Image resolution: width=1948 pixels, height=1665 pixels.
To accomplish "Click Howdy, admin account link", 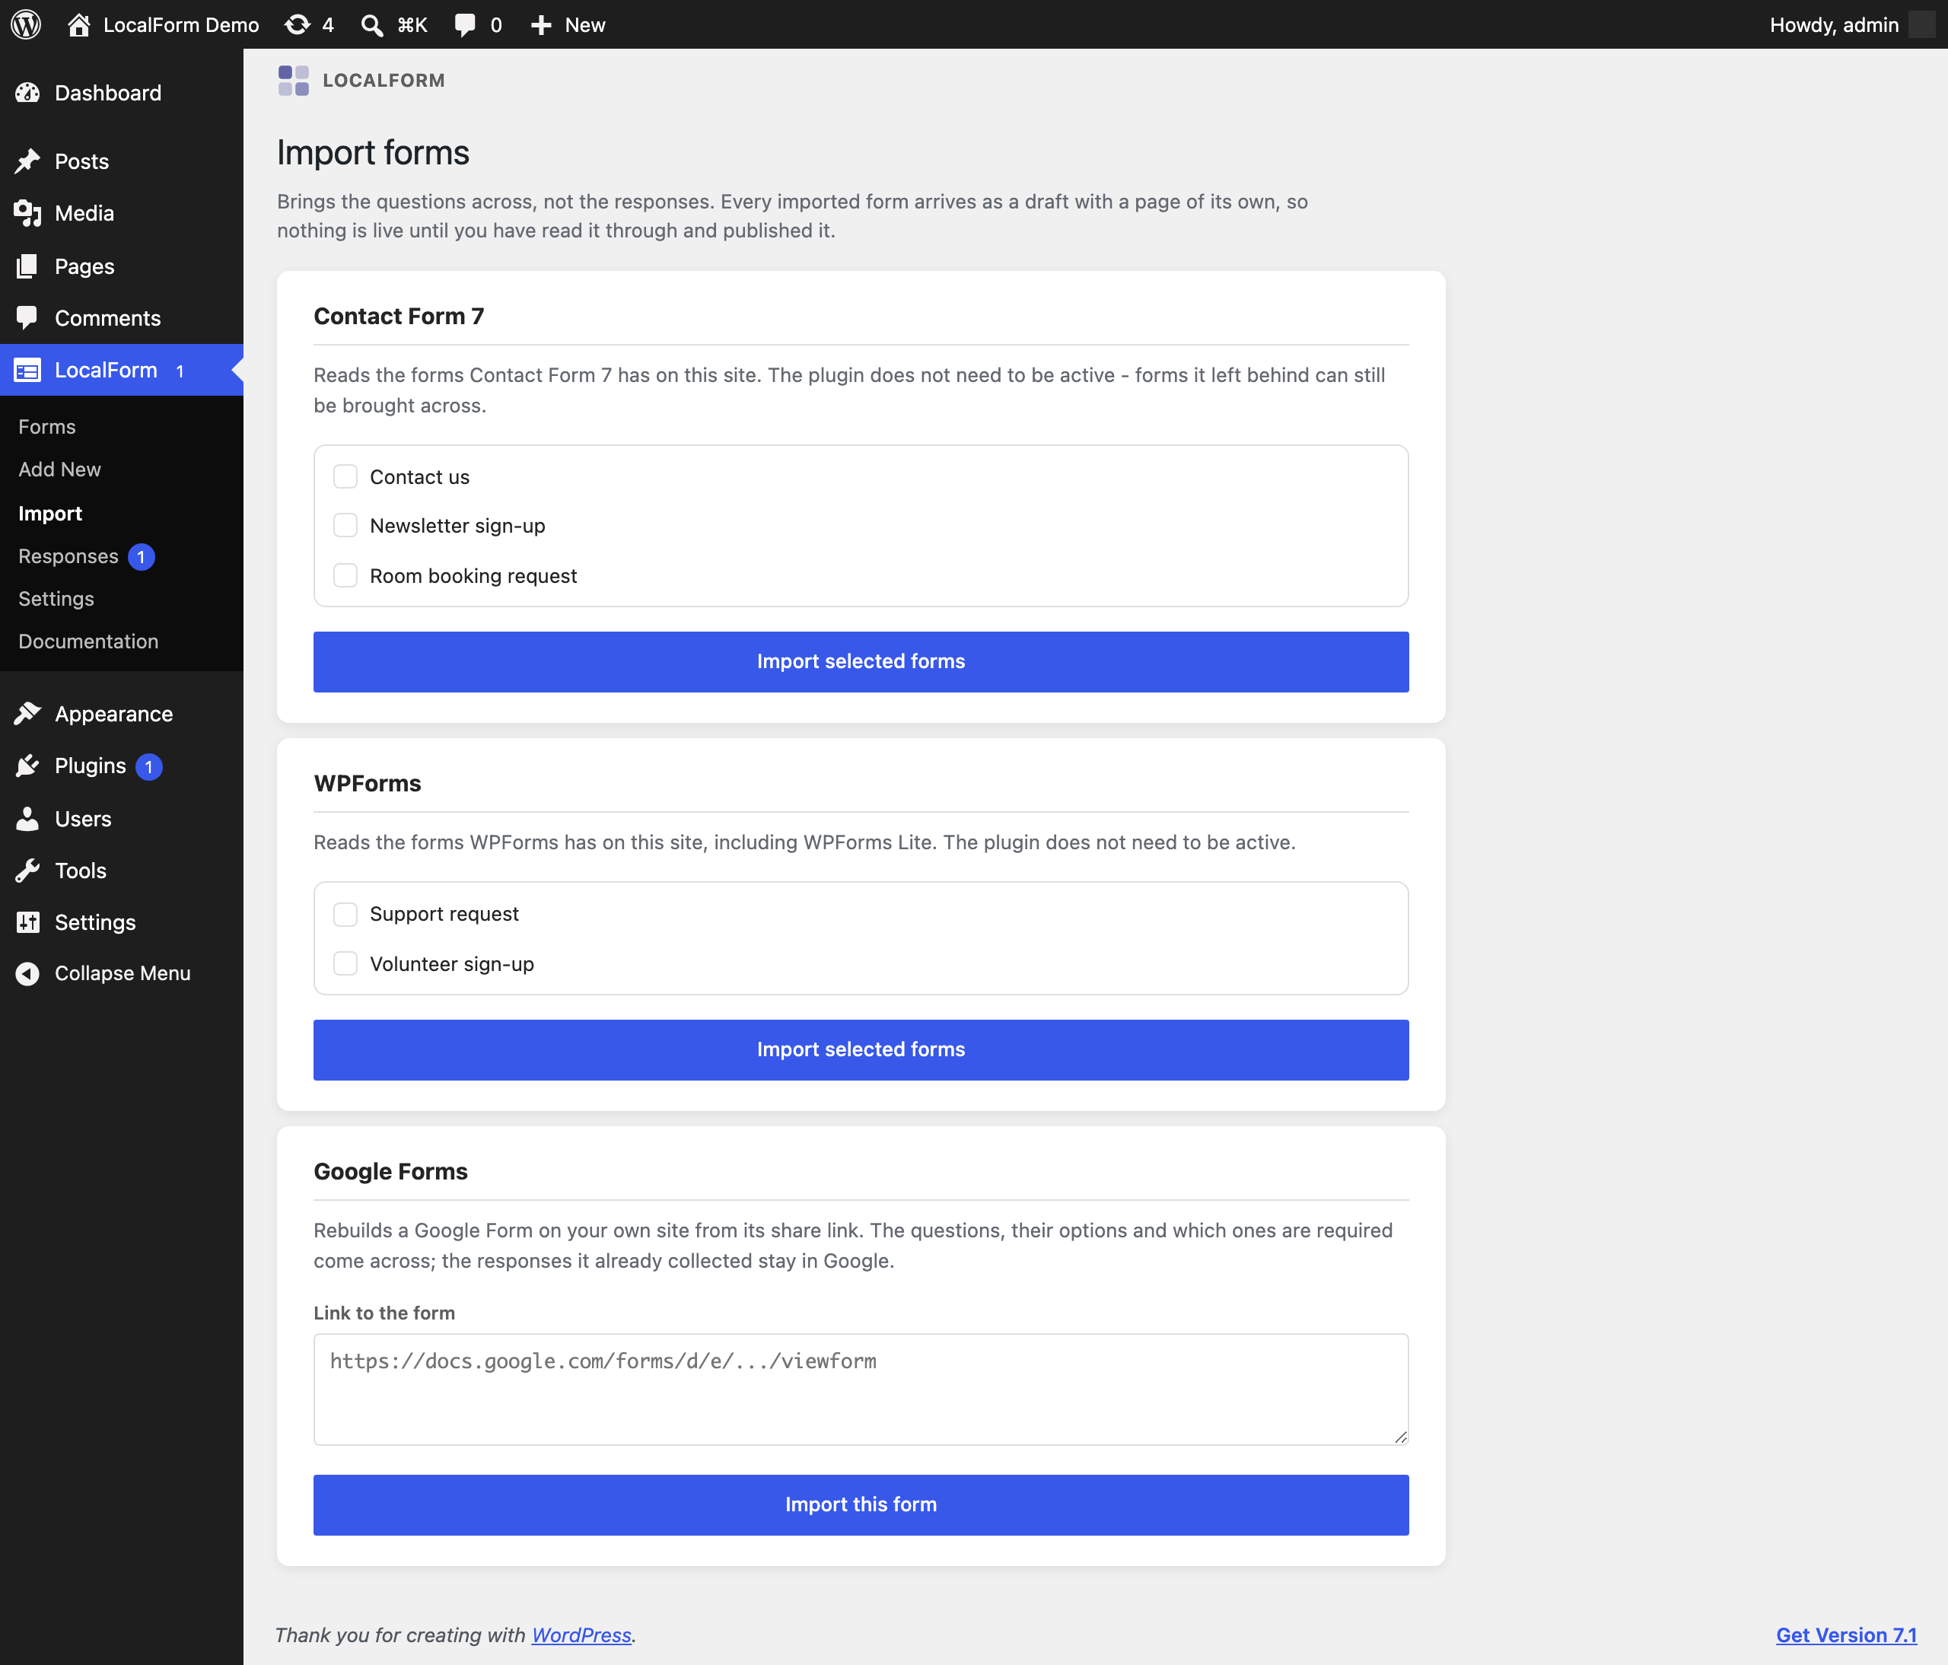I will click(1835, 24).
